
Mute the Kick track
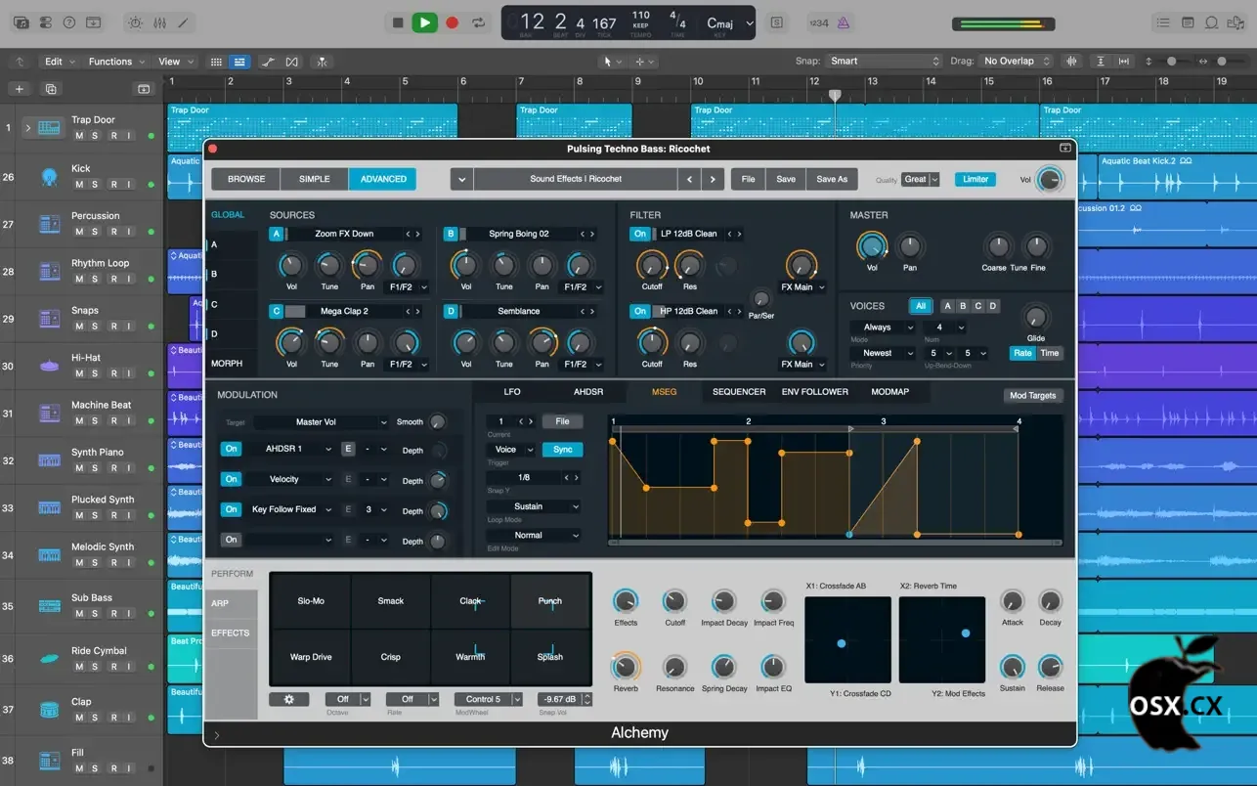(79, 185)
